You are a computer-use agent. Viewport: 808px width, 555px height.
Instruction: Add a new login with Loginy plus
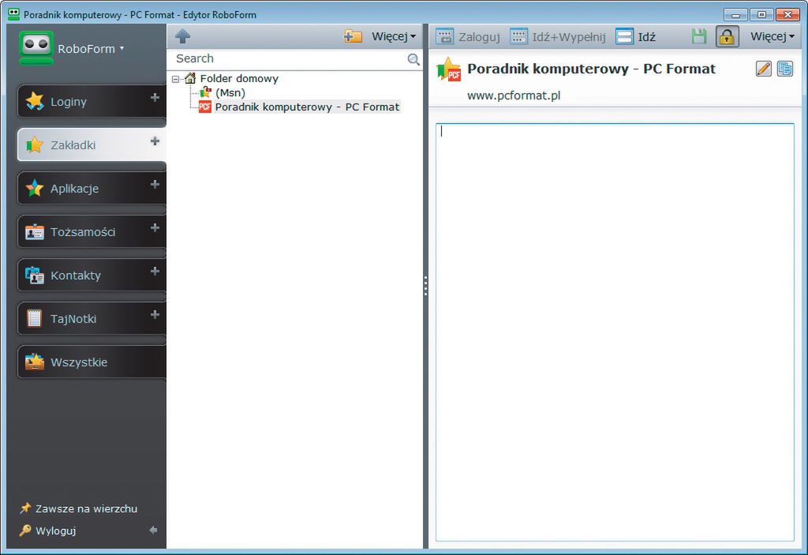pyautogui.click(x=155, y=97)
